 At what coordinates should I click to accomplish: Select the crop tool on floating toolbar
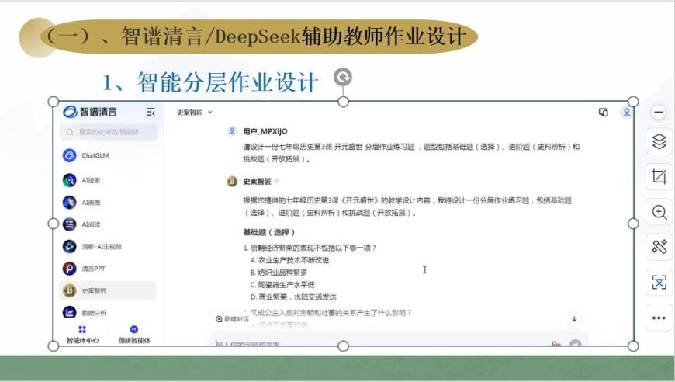[659, 176]
